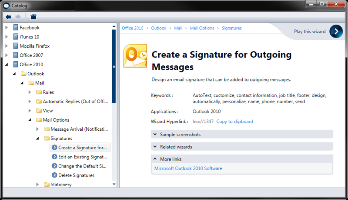Expand the Stationery folder arrow
Screen dimensions: 348x200
tap(37, 184)
